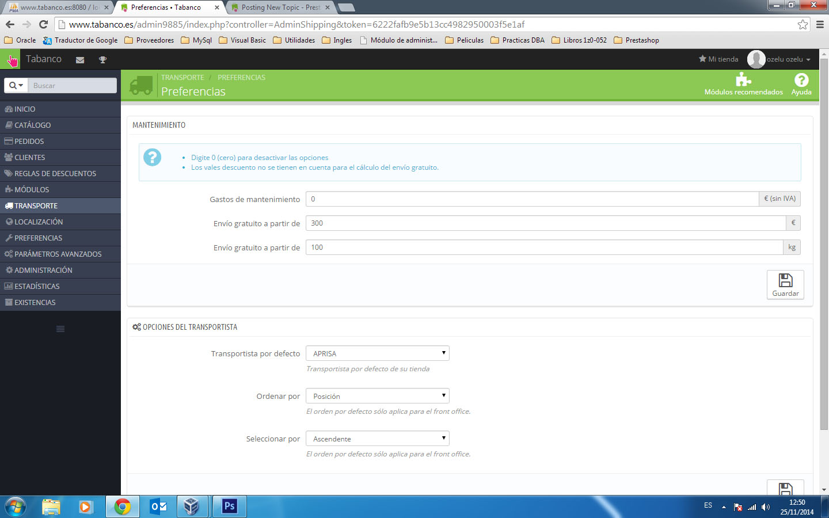Focus the Buscar search field
Image resolution: width=829 pixels, height=518 pixels.
coord(72,85)
